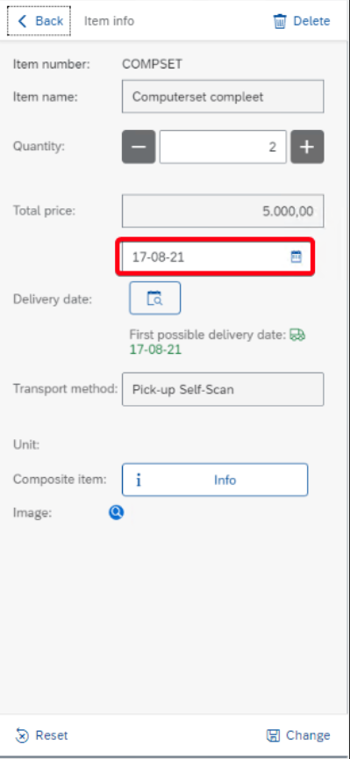Image resolution: width=350 pixels, height=759 pixels.
Task: Click the trash can Delete icon
Action: point(280,21)
